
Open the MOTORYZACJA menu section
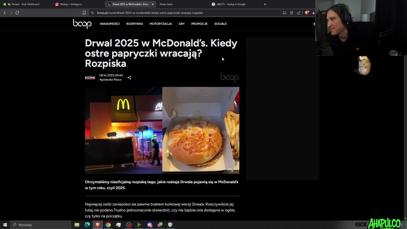161,24
